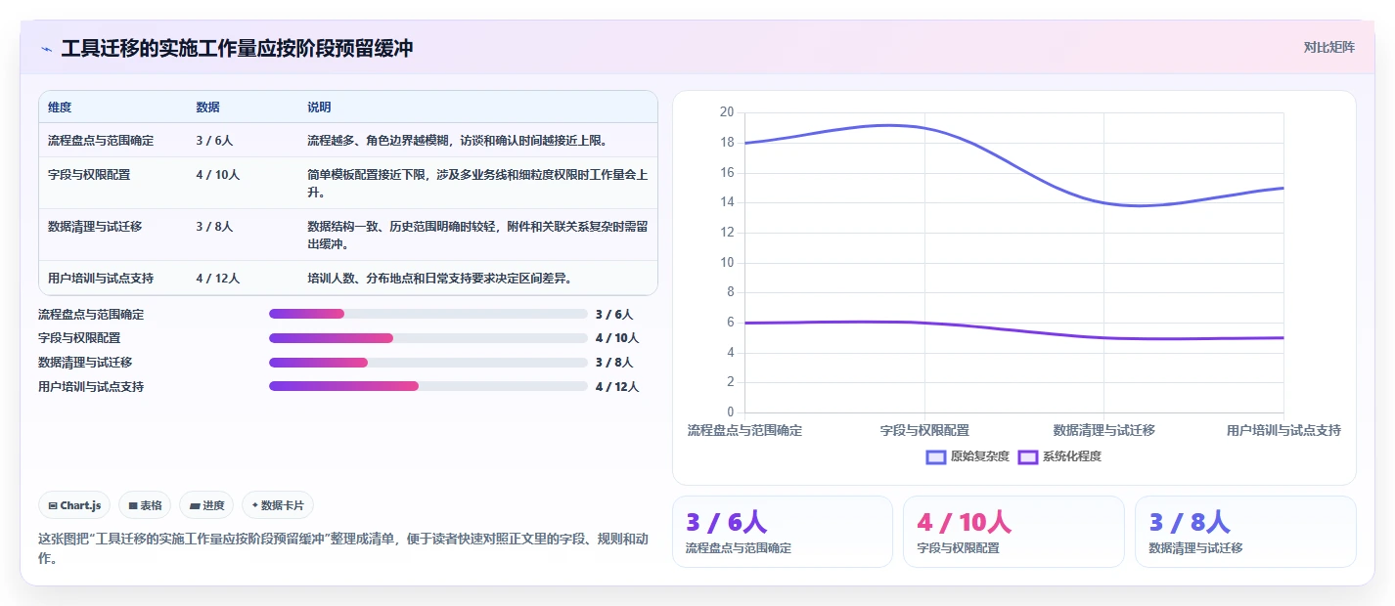This screenshot has height=606, width=1395.
Task: Select the 进度 tag chip
Action: click(x=206, y=505)
